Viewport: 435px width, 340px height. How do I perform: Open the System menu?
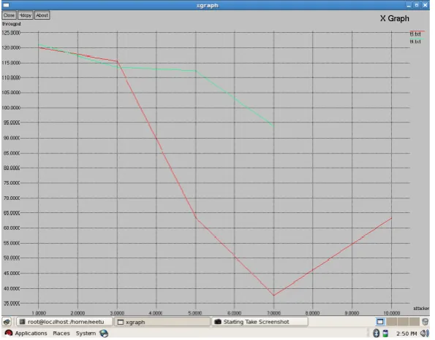(x=86, y=333)
